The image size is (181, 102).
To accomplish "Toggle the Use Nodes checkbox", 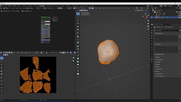I will point(27,8).
